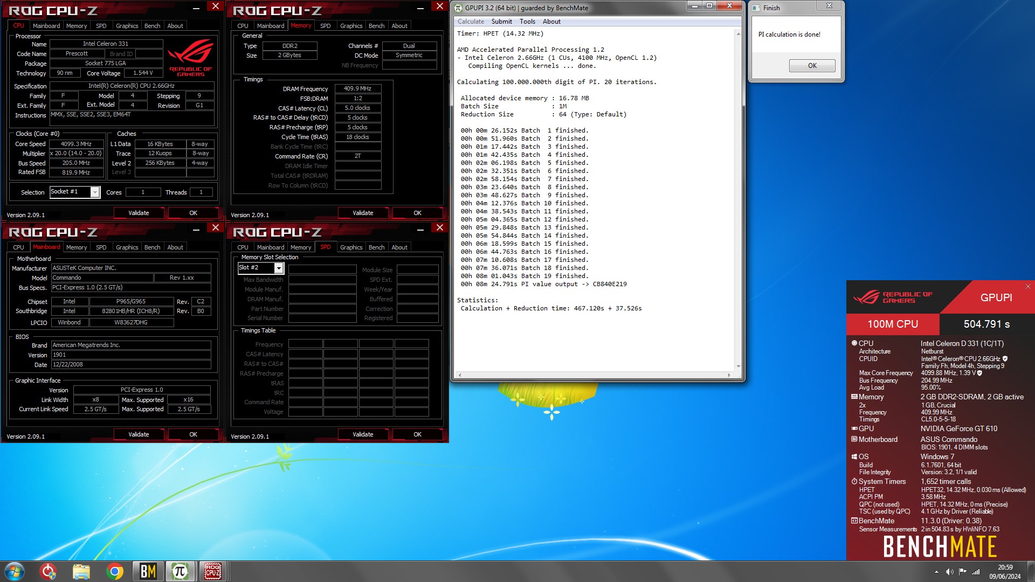Viewport: 1035px width, 582px height.
Task: Click the chipset field P965/G965
Action: point(131,301)
